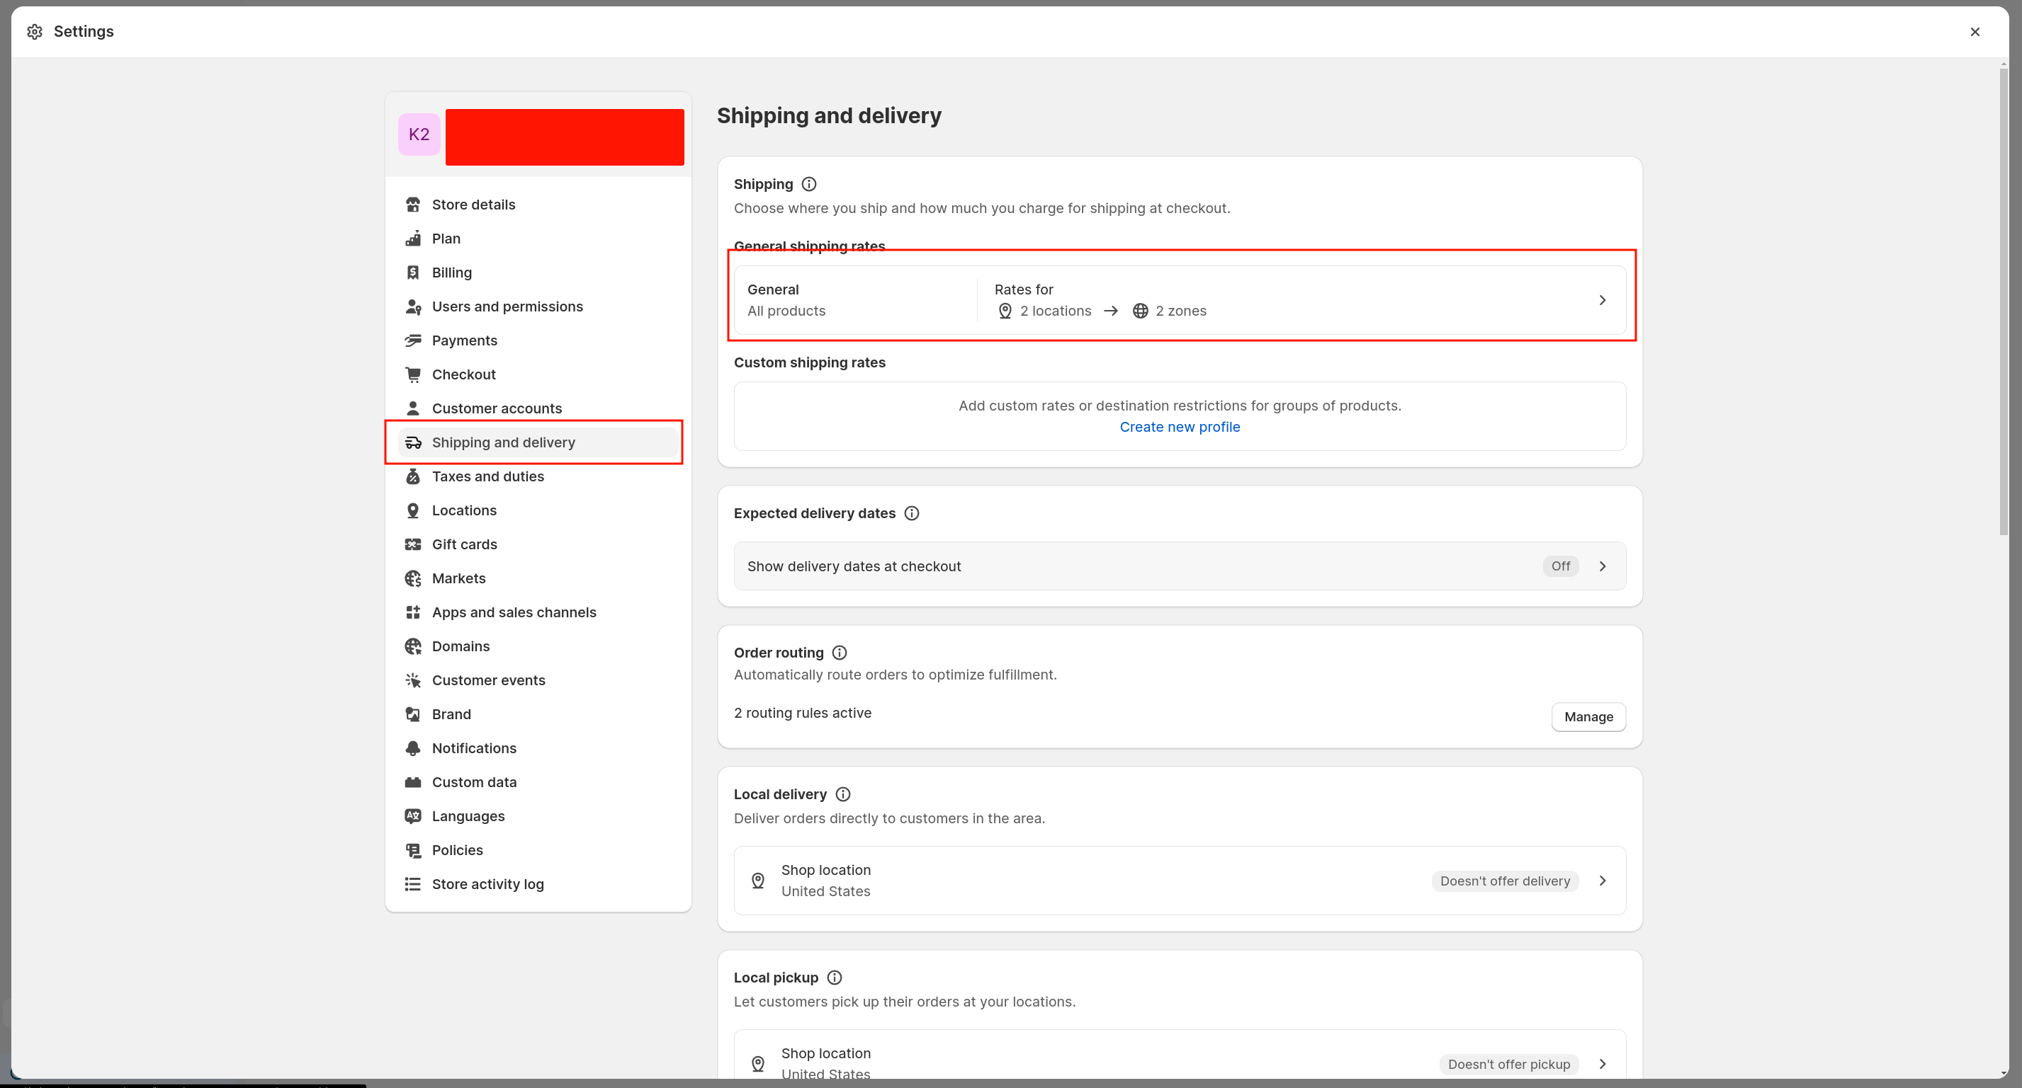Open Billing in the sidebar

tap(538, 273)
